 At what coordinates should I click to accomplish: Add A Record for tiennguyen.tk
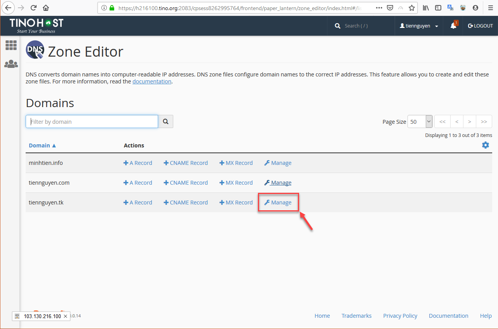(138, 203)
